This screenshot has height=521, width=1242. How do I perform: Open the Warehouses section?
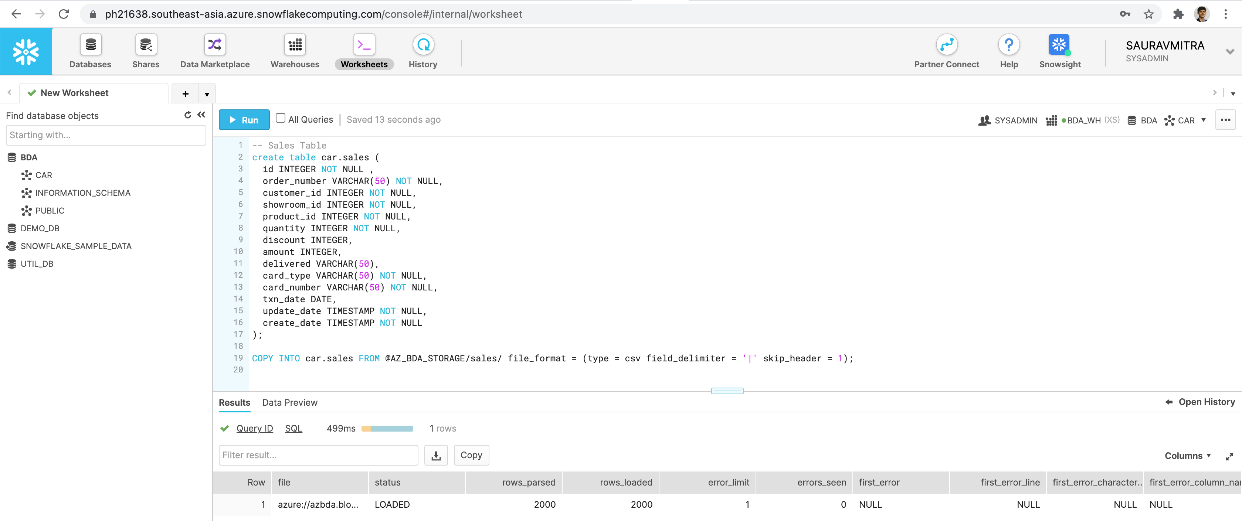point(295,51)
